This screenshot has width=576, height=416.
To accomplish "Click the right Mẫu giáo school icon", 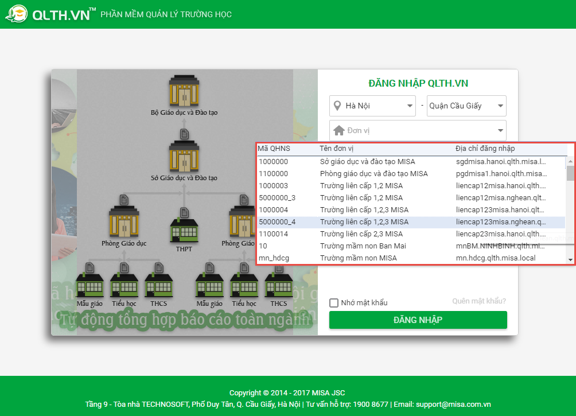I will click(210, 286).
